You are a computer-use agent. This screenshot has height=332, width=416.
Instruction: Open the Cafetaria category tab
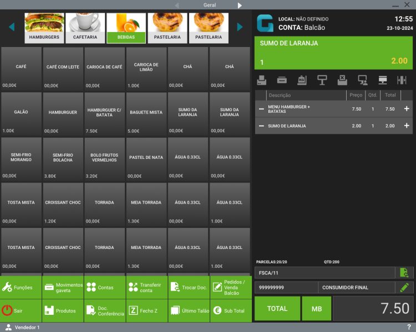[85, 28]
